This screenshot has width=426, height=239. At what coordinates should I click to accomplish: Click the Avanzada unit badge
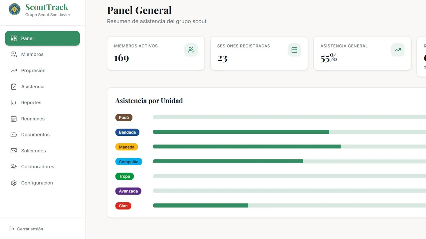pyautogui.click(x=128, y=191)
